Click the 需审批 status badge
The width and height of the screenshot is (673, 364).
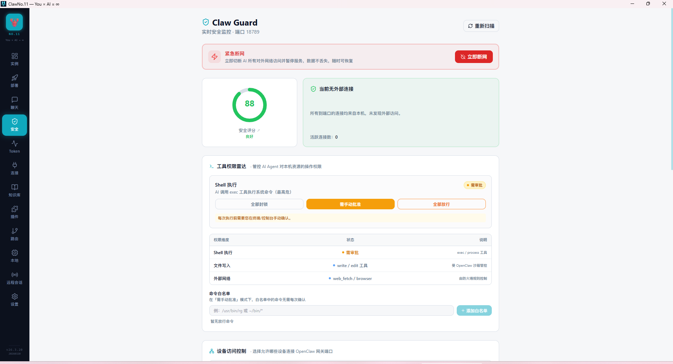click(475, 185)
